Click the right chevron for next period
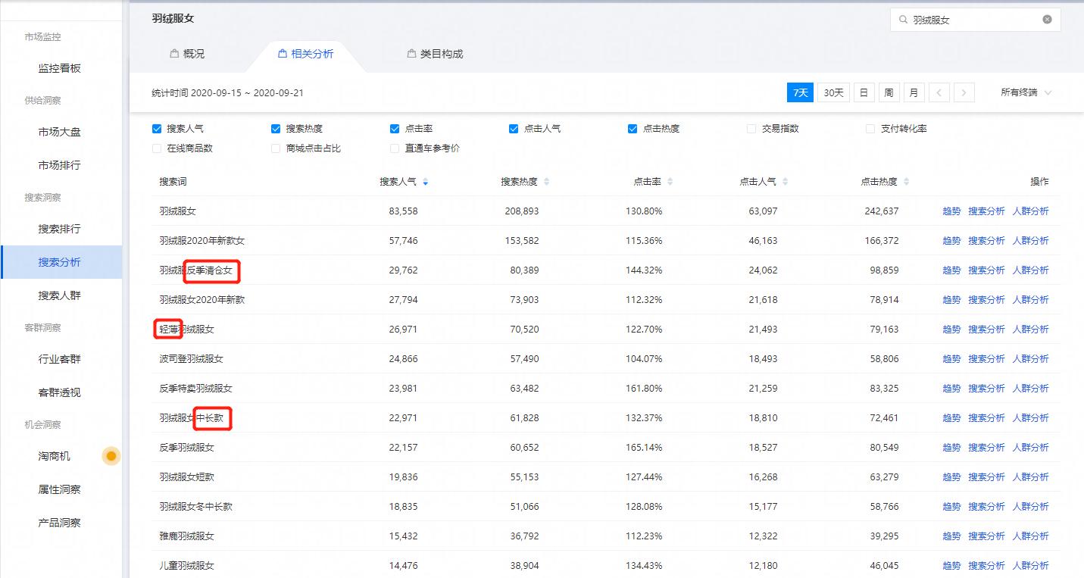Viewport: 1084px width, 578px height. (x=964, y=92)
